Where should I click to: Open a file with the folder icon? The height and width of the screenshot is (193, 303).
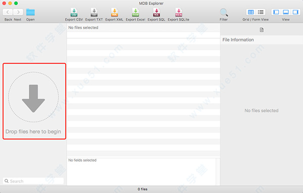point(30,12)
